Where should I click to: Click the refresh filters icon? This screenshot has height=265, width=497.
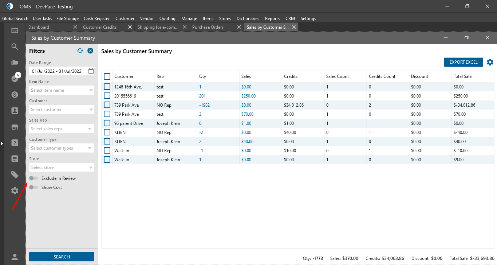[x=80, y=51]
